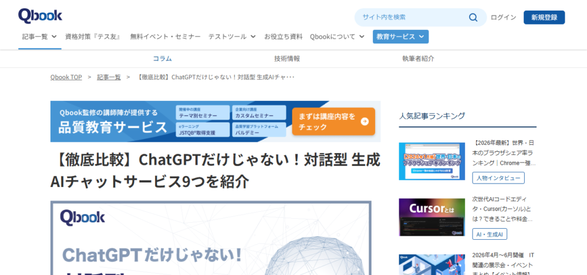Select バルデミー in banner
The image size is (587, 275).
[259, 130]
